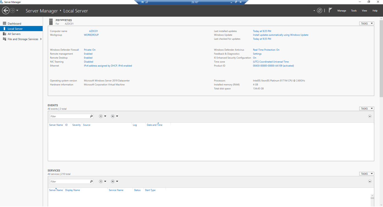Refresh Server Manager with the refresh icon
383x207 pixels.
320,11
